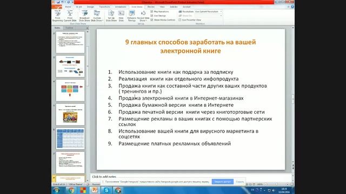Click Save in Quick Access Toolbar
Screen dimensions: 346x194
pos(58,2)
